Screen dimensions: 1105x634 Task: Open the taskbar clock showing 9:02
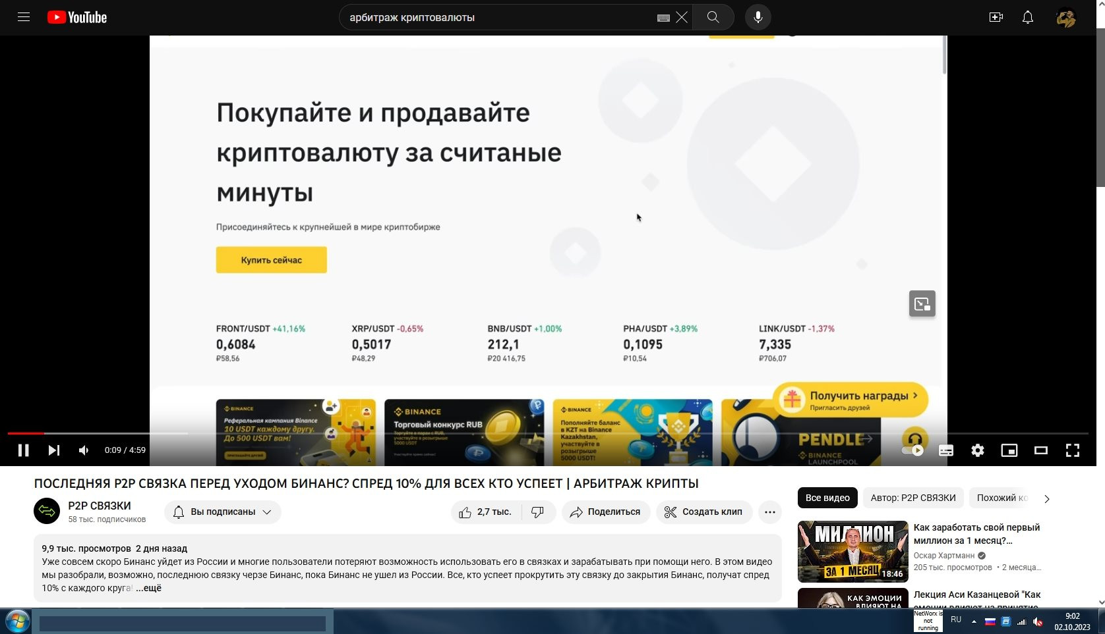click(1072, 621)
